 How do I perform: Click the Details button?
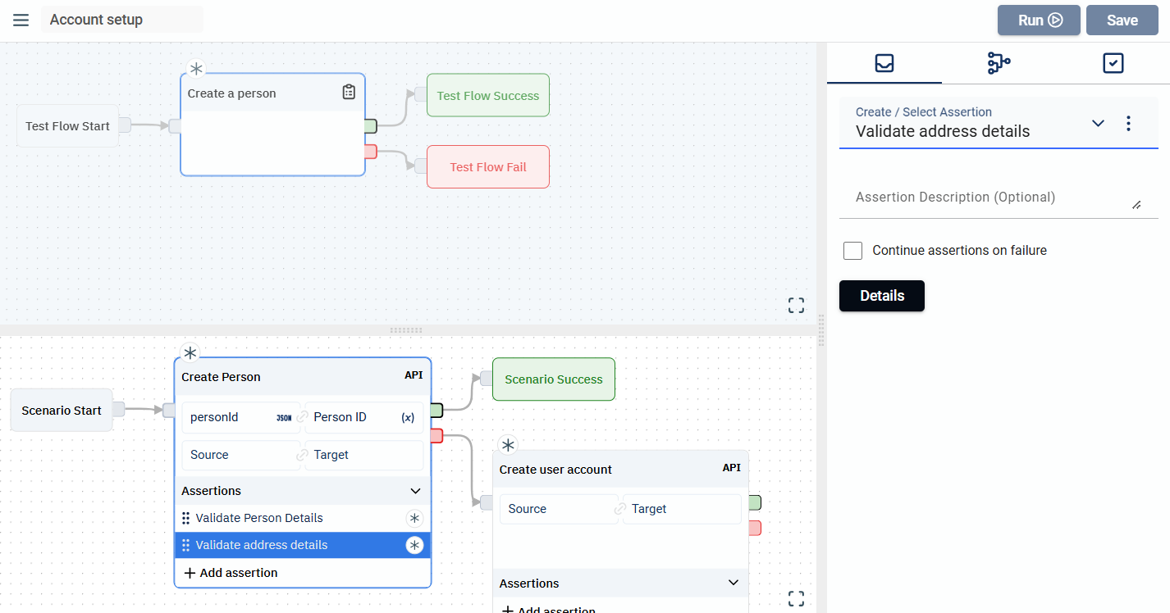tap(882, 296)
